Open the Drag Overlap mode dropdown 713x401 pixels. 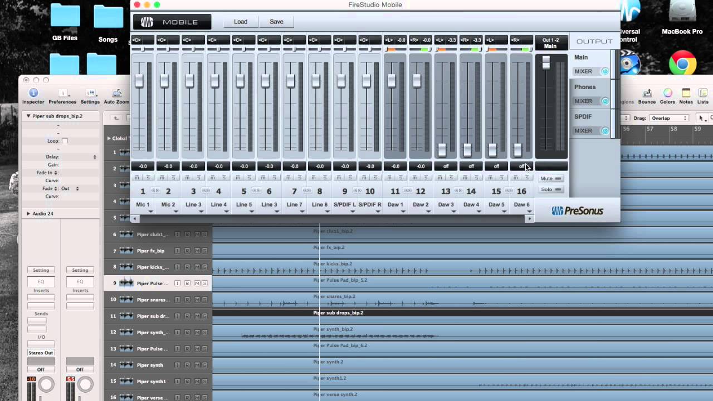[668, 118]
